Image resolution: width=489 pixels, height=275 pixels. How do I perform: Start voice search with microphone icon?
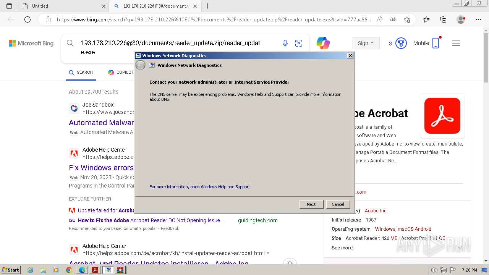click(x=285, y=43)
